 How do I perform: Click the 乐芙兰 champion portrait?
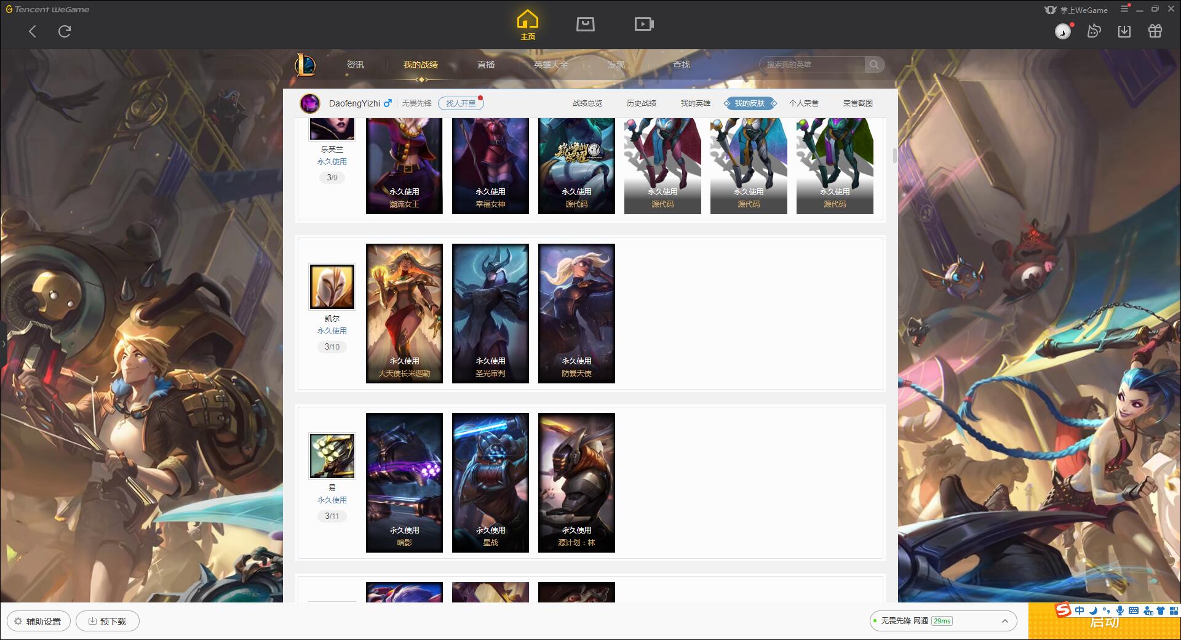pyautogui.click(x=332, y=129)
